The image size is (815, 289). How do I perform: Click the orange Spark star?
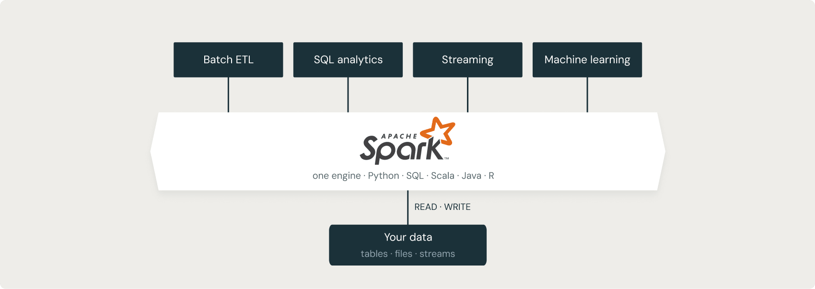[438, 131]
